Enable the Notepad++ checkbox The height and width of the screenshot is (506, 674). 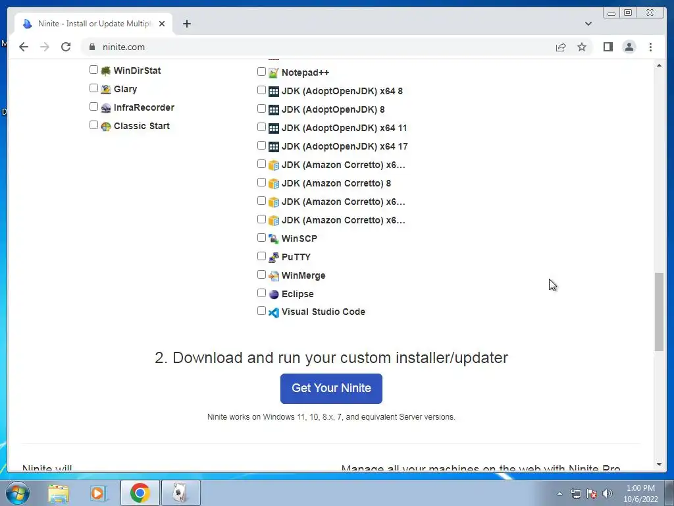point(261,71)
